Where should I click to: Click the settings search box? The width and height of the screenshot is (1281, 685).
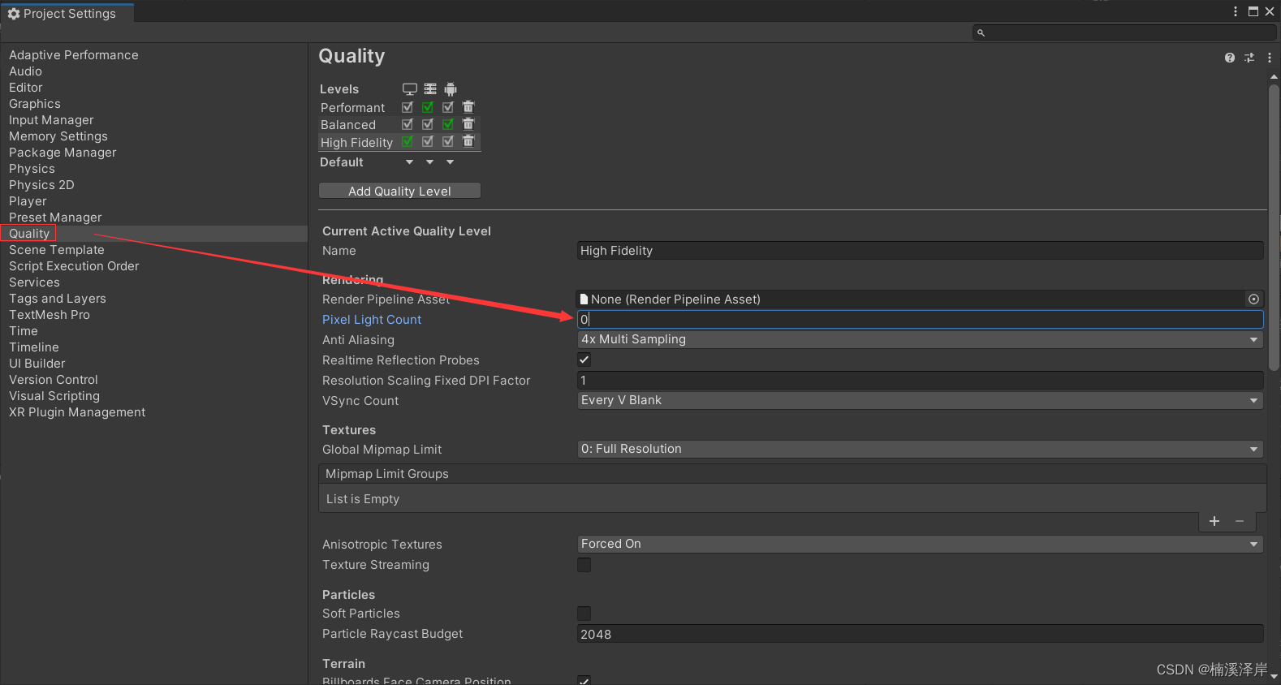click(x=1124, y=32)
